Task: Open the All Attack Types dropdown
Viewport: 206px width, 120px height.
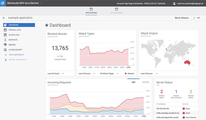Action: pyautogui.click(x=109, y=74)
